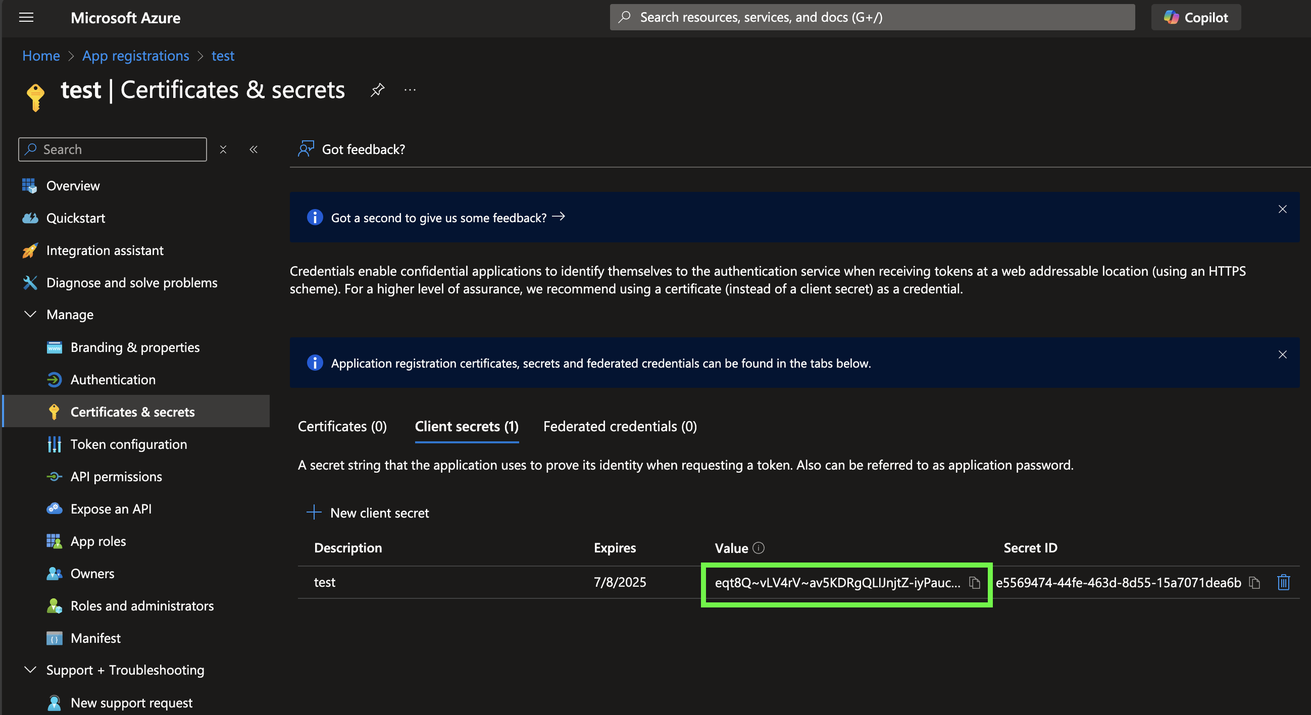This screenshot has height=715, width=1311.
Task: Dismiss the feedback banner
Action: [x=1282, y=209]
